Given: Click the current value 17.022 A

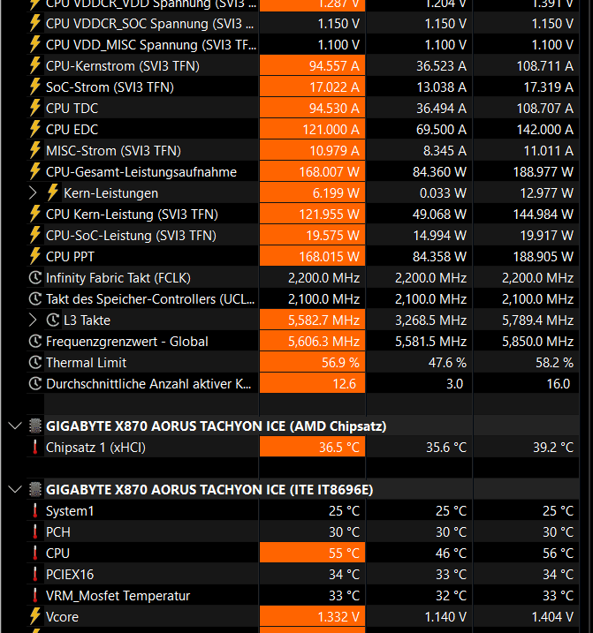Looking at the screenshot, I should 334,87.
